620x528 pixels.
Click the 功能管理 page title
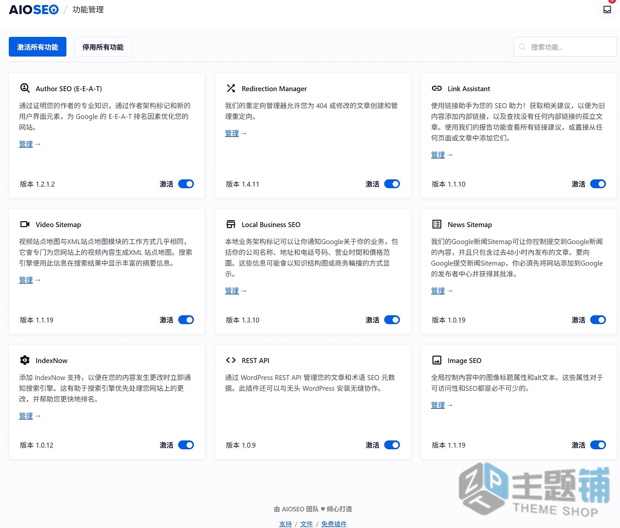(88, 10)
